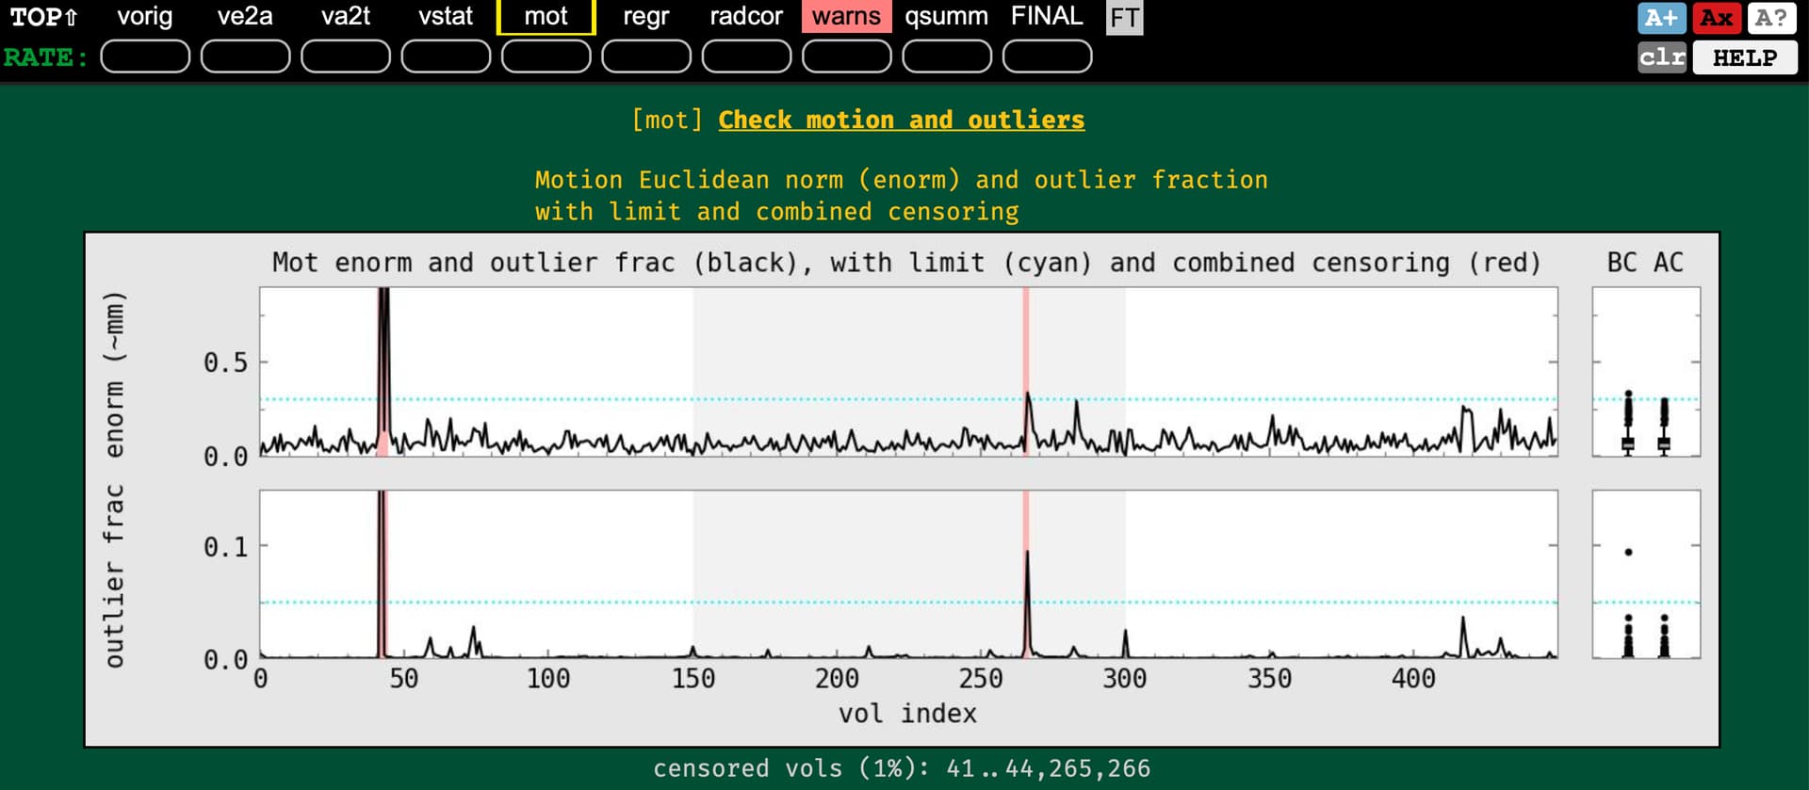The height and width of the screenshot is (790, 1809).
Task: Click the RATE: label
Action: click(46, 57)
